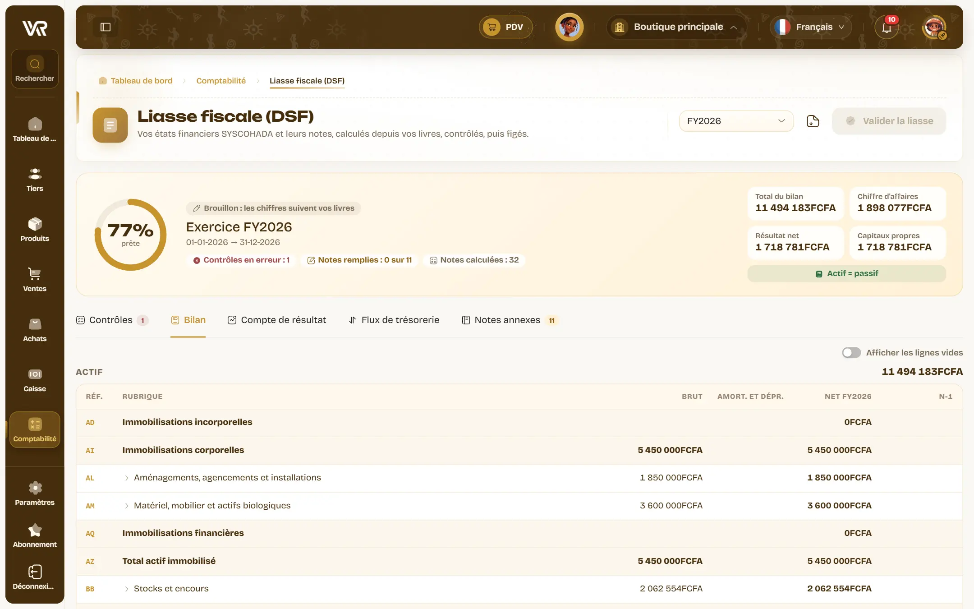Image resolution: width=974 pixels, height=609 pixels.
Task: Open Abonnement page
Action: (x=35, y=535)
